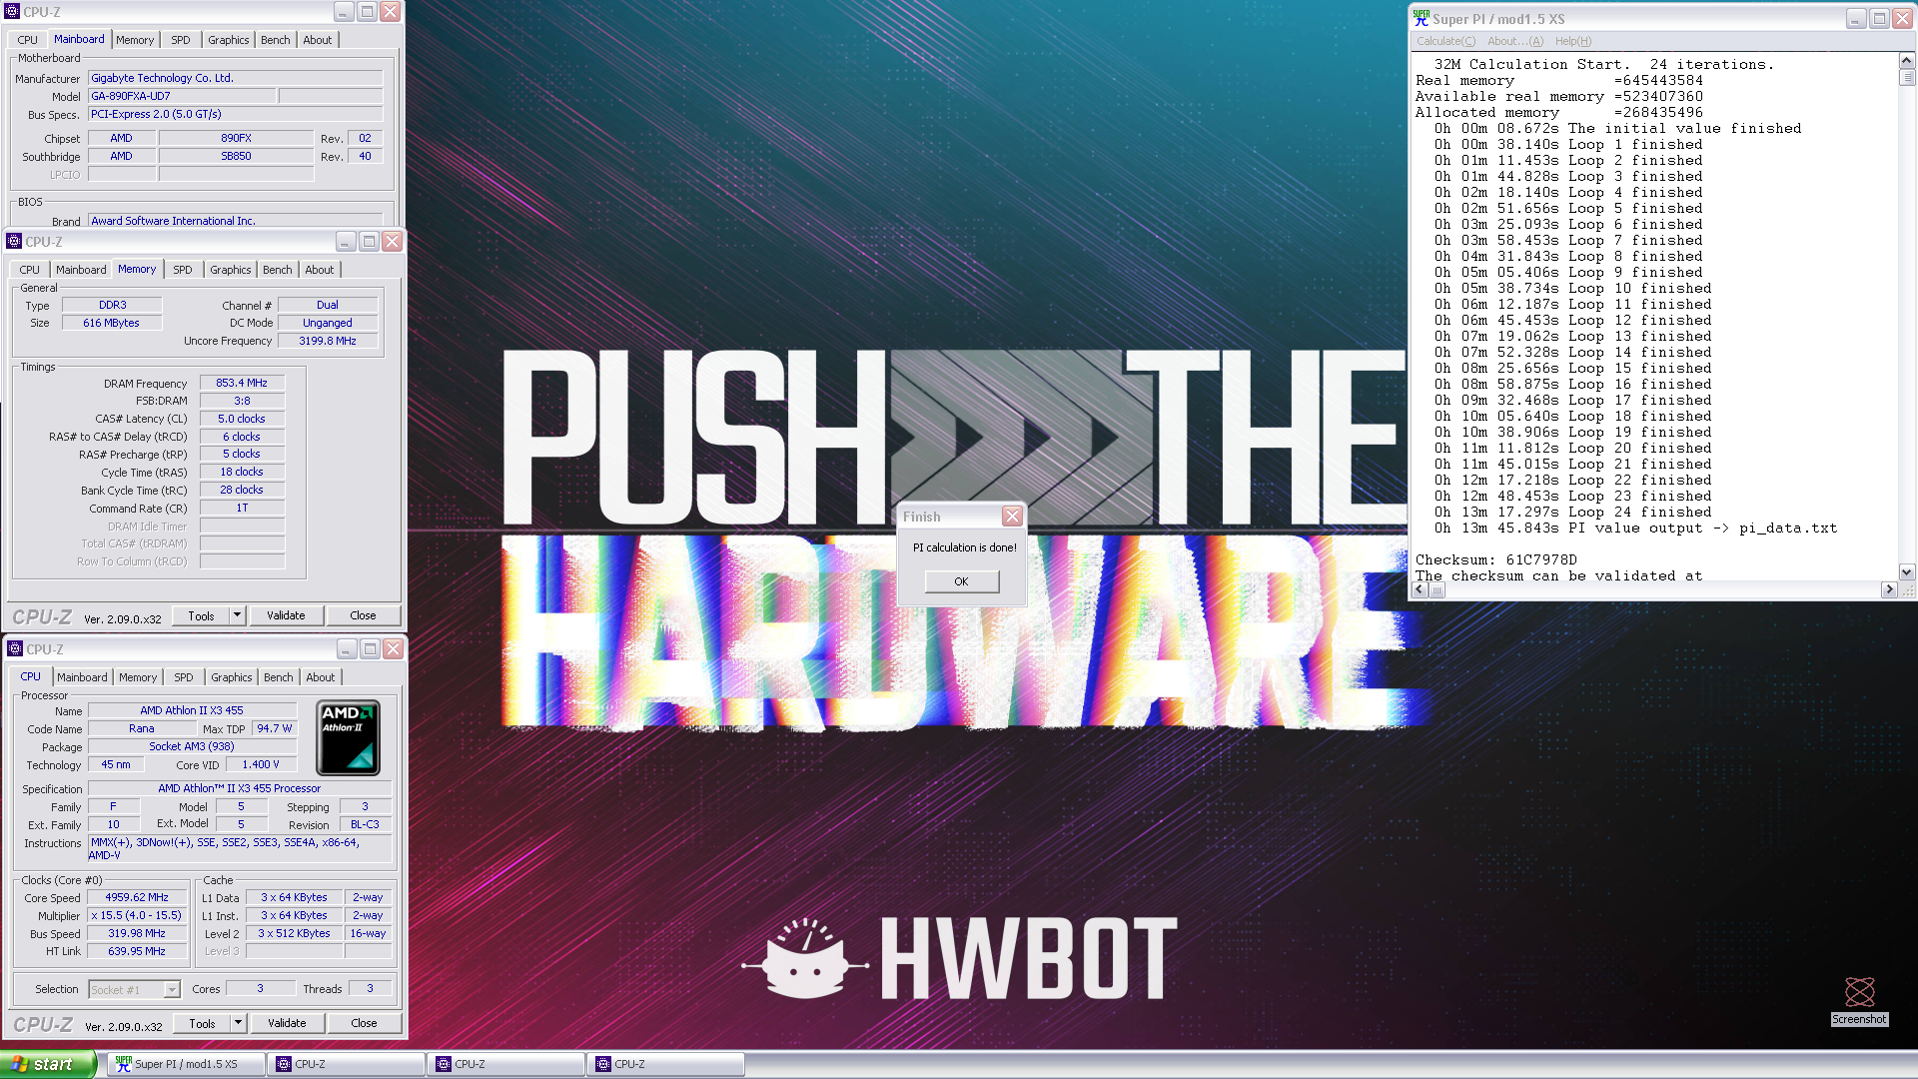Open About menu in Super PI
Viewport: 1918px width, 1079px height.
[1514, 41]
